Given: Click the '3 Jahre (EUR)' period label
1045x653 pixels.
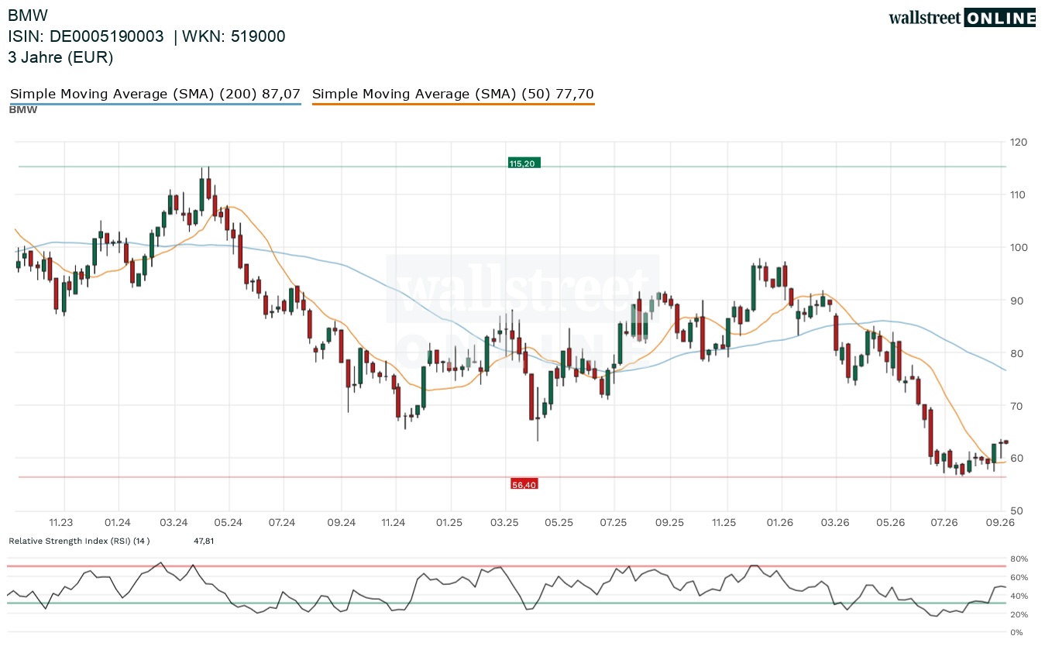Looking at the screenshot, I should [x=60, y=57].
